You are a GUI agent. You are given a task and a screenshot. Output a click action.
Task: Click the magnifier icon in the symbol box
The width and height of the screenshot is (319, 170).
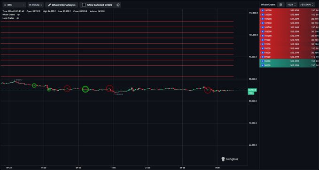pos(5,5)
